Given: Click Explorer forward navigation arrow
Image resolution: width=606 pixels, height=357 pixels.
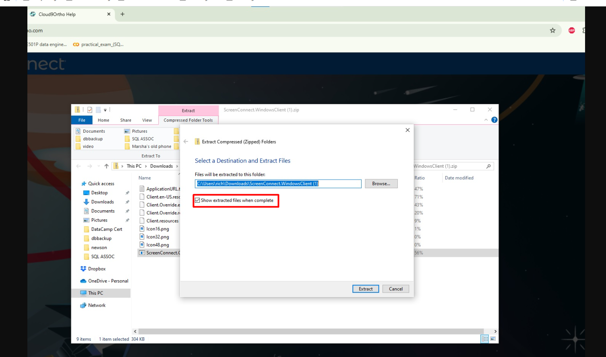Looking at the screenshot, I should pos(89,166).
